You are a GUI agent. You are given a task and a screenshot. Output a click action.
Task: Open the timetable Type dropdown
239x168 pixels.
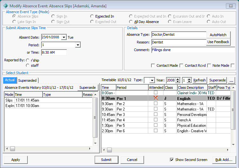152,80
